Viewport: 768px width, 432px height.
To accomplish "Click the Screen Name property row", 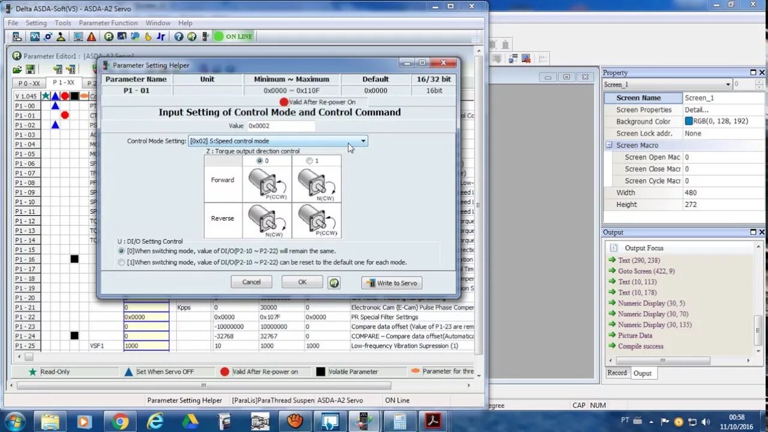I will 685,98.
